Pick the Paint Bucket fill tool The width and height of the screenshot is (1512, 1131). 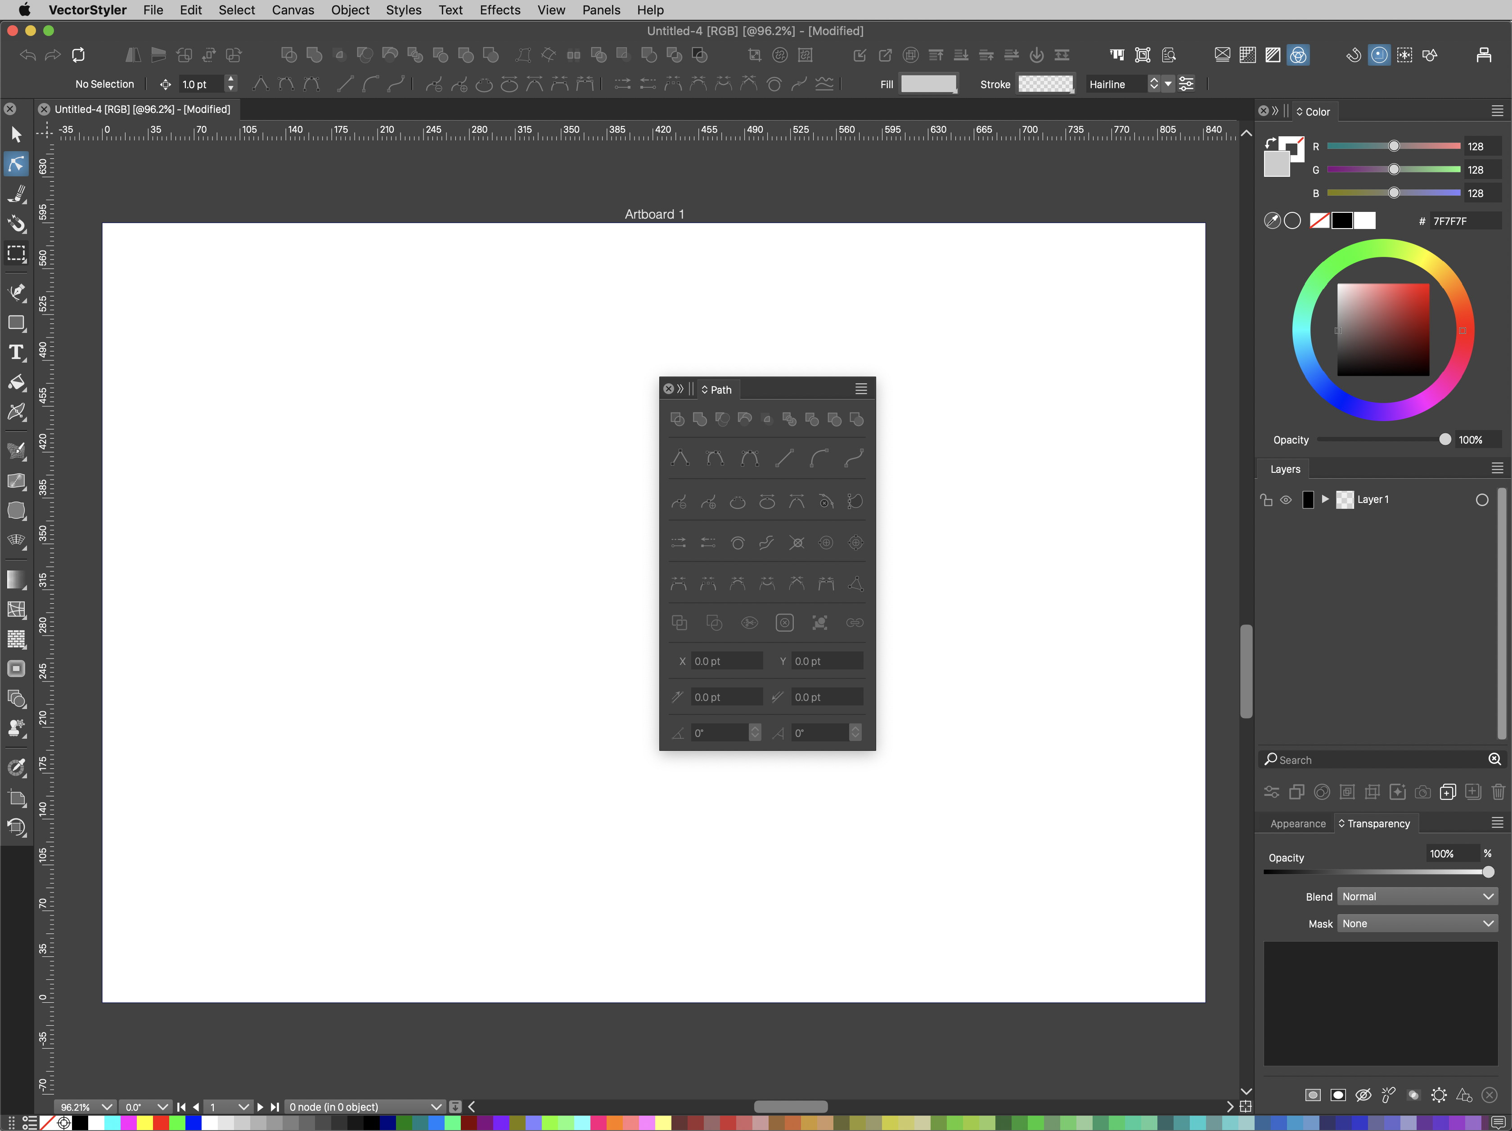[x=16, y=383]
